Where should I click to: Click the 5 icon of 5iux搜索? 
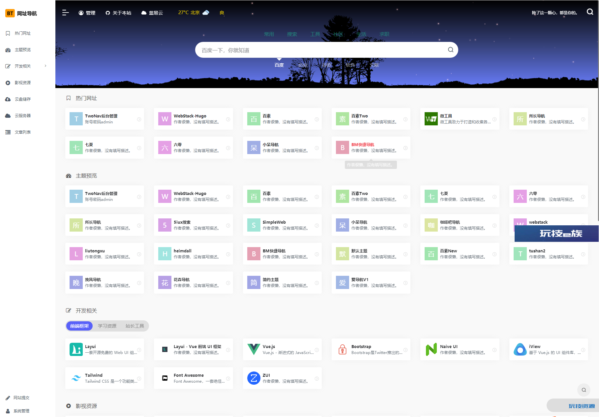tap(165, 225)
